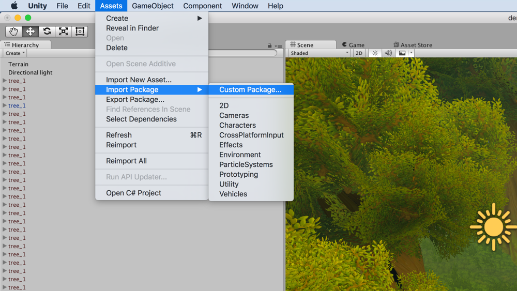Choose Custom Package... from submenu
The width and height of the screenshot is (517, 291).
click(x=251, y=89)
